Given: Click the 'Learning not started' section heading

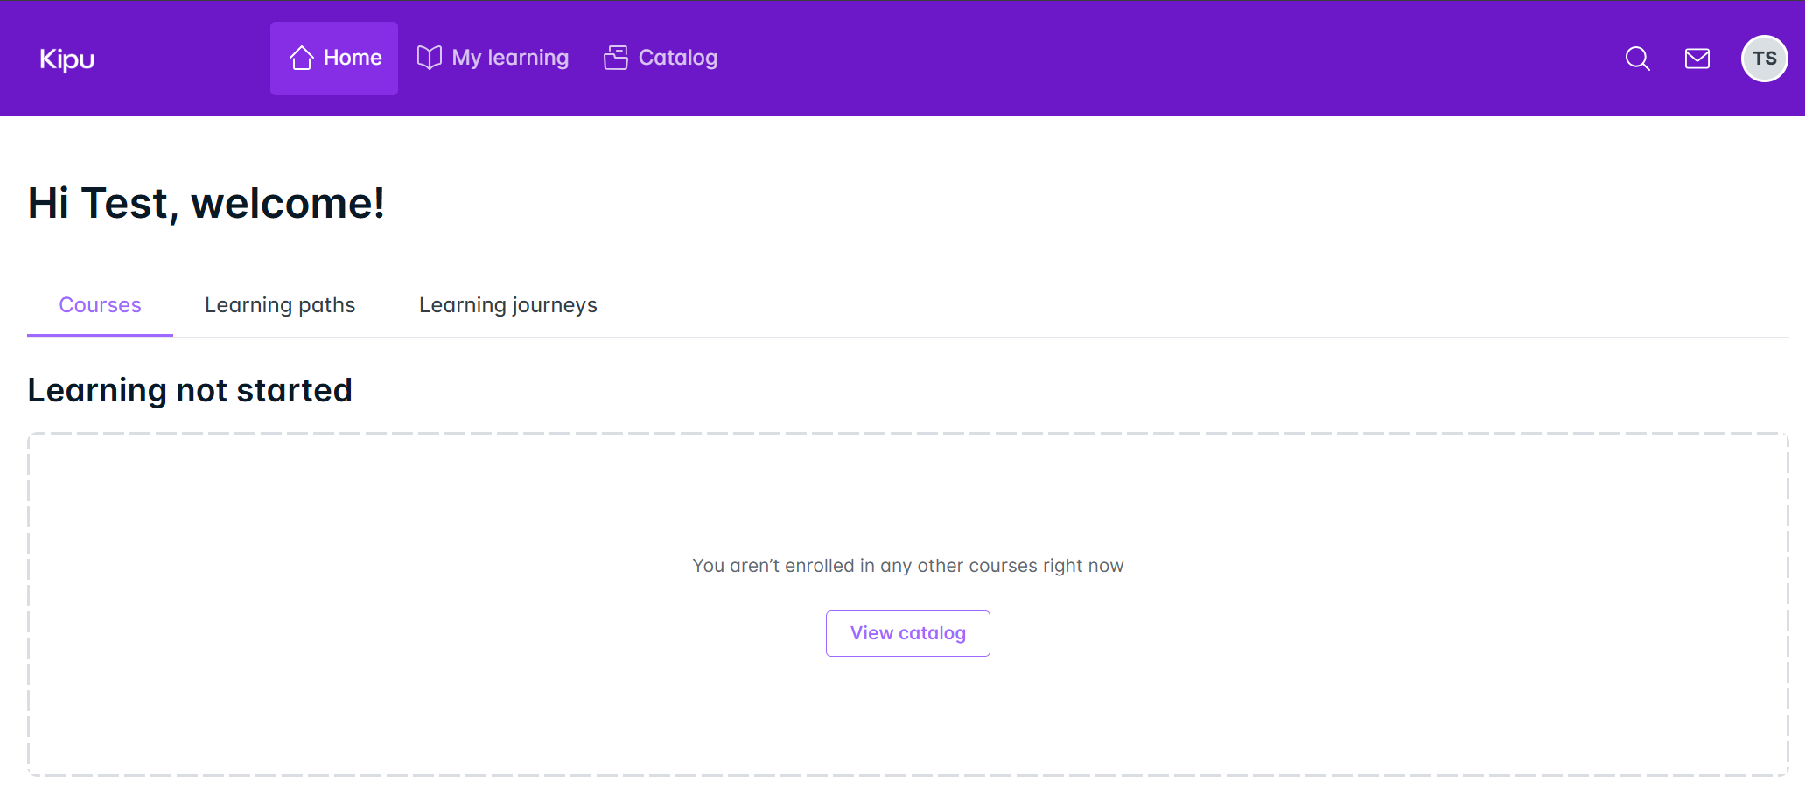Looking at the screenshot, I should coord(190,390).
